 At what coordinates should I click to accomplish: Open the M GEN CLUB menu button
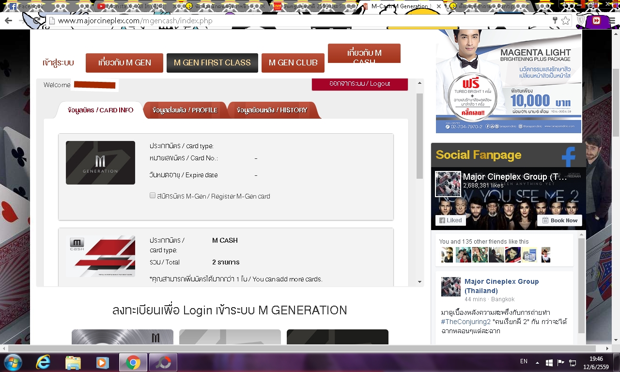pyautogui.click(x=293, y=62)
